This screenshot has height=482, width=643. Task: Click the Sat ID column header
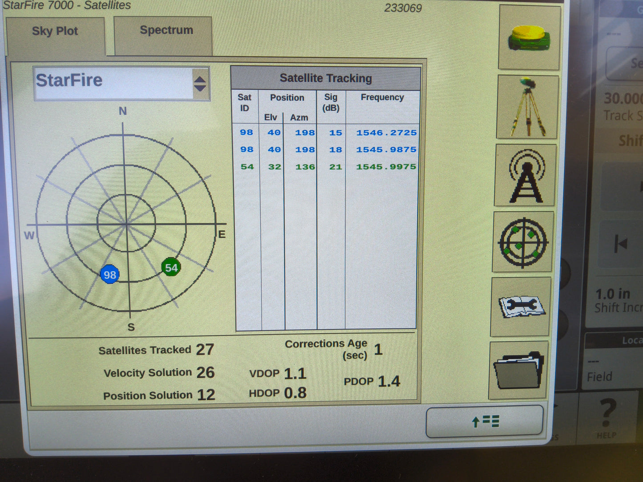244,103
